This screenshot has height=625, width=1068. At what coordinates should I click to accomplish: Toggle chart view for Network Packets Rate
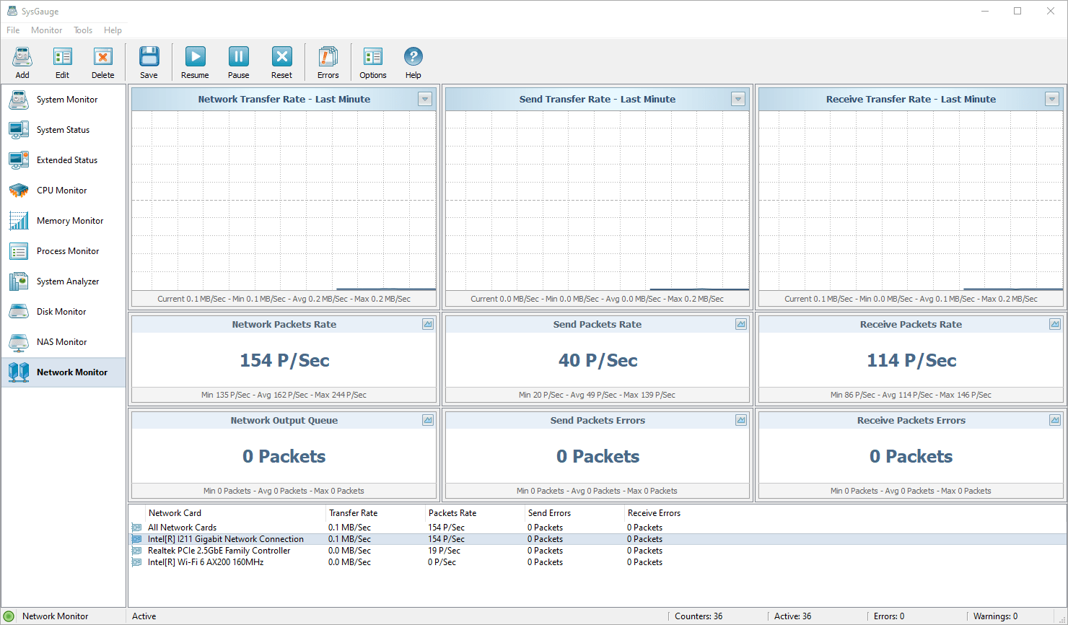pyautogui.click(x=428, y=325)
